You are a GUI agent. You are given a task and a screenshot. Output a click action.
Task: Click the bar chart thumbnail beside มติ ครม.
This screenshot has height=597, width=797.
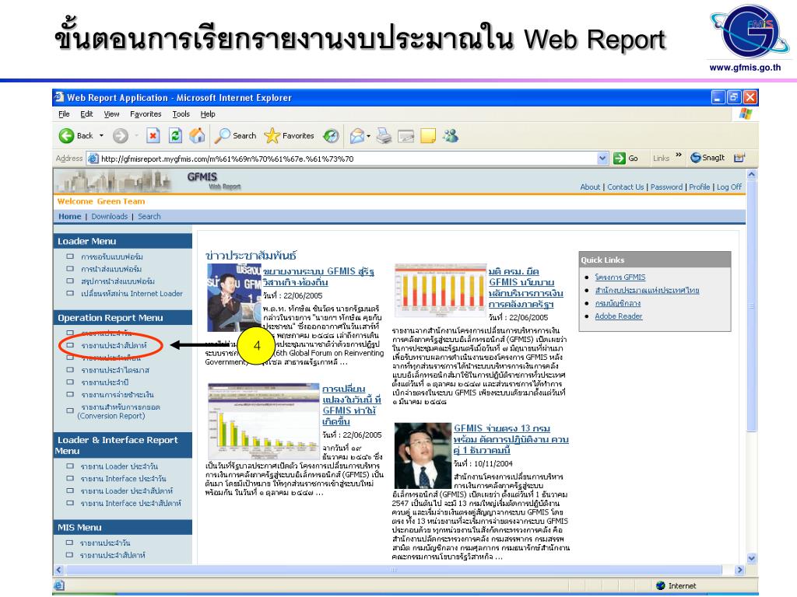point(441,289)
